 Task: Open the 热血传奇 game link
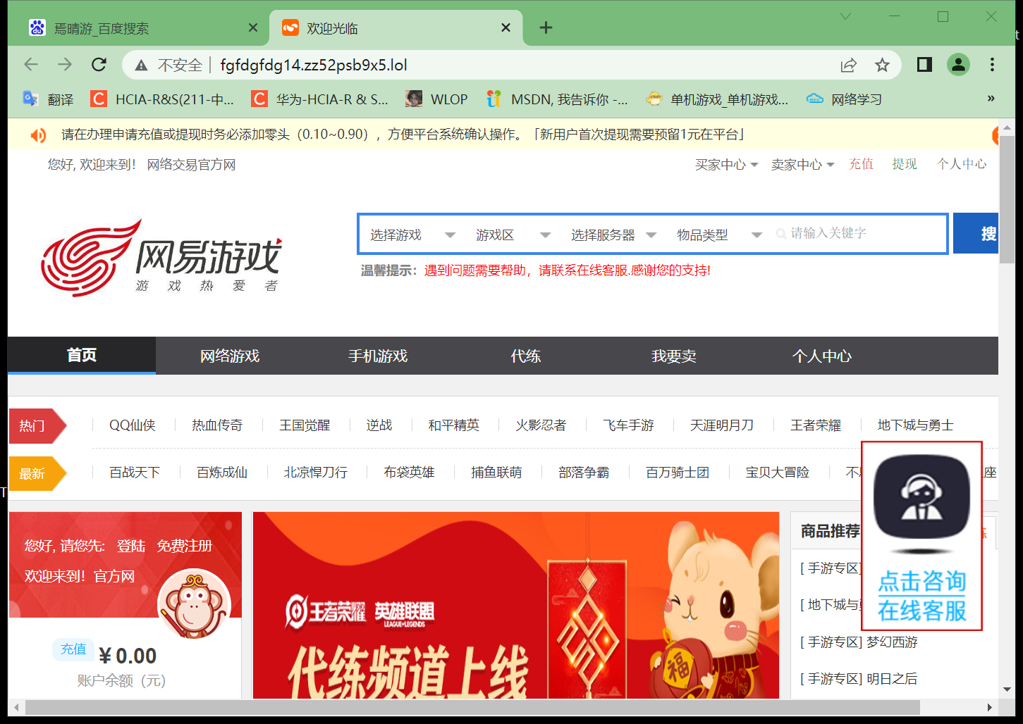point(217,425)
